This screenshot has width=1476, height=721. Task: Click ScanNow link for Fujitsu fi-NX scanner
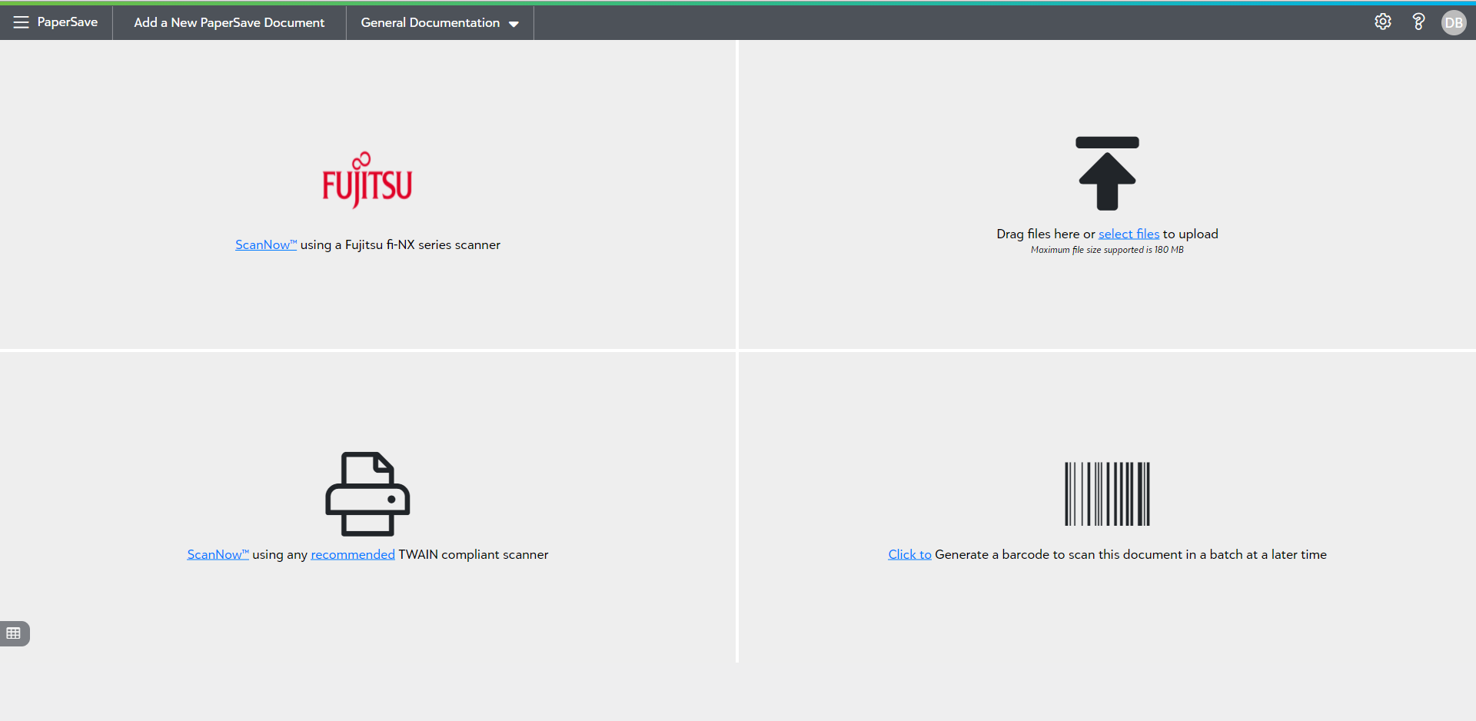(x=265, y=244)
